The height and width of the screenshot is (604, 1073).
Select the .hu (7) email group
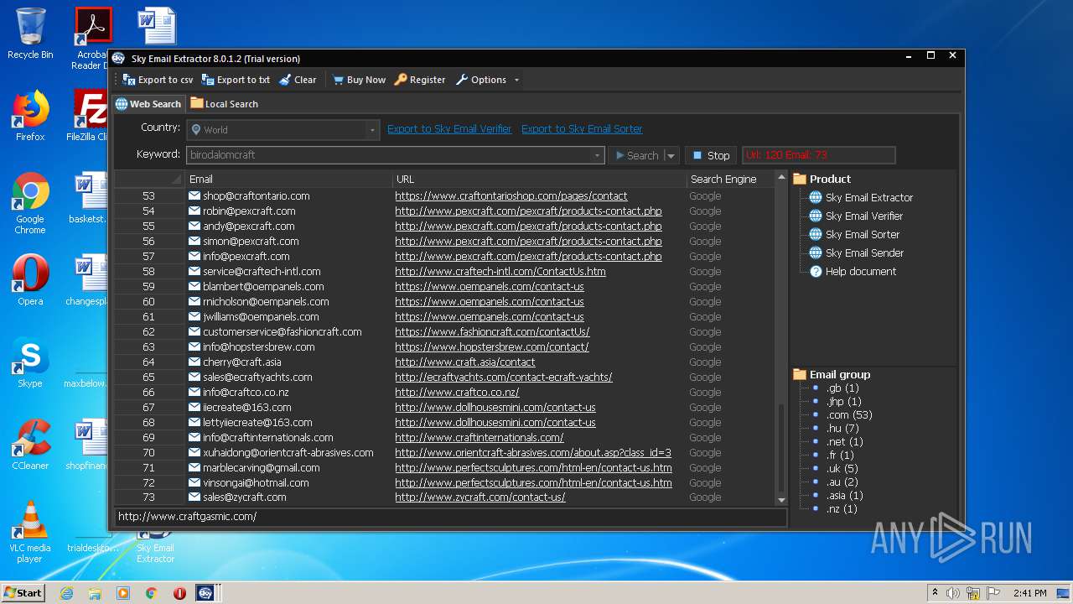(842, 428)
